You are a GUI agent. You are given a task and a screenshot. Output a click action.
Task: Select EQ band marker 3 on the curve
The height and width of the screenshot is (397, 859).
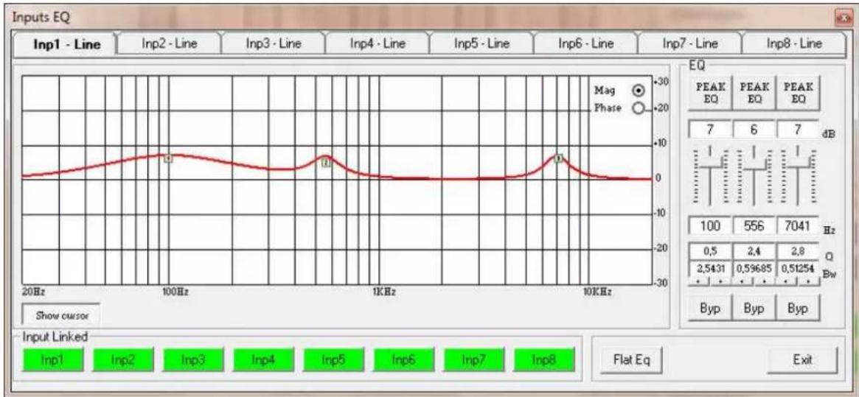[x=558, y=158]
